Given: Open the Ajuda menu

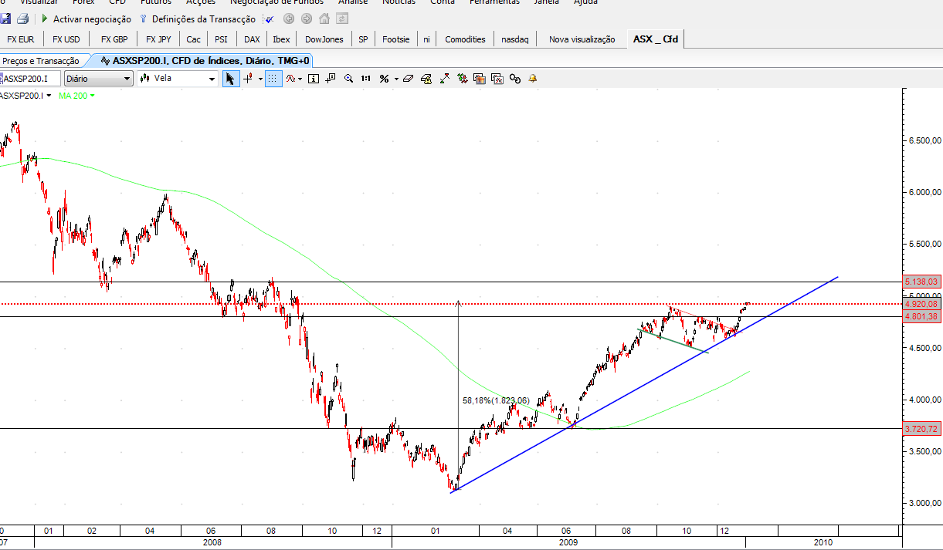Looking at the screenshot, I should (585, 2).
